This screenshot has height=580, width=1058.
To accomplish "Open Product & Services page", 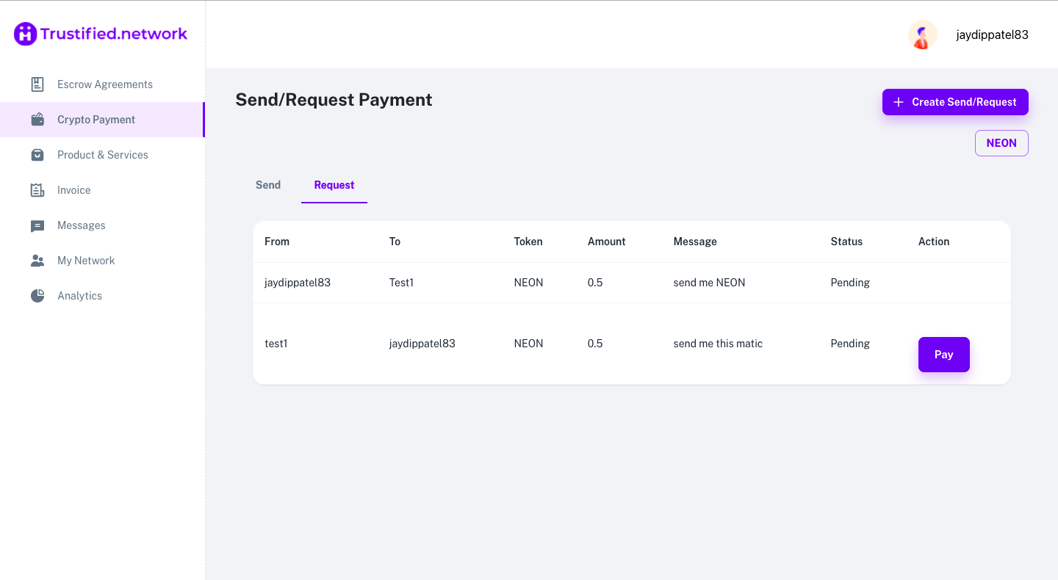I will point(102,155).
